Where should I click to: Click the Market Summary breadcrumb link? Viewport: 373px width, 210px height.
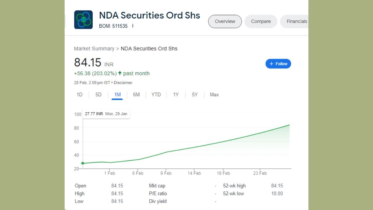click(x=94, y=48)
